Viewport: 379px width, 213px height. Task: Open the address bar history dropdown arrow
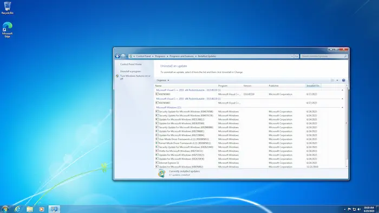(292, 56)
